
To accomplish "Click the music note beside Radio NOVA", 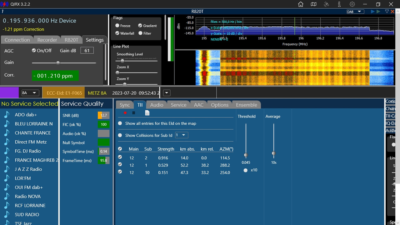I will pyautogui.click(x=7, y=196).
